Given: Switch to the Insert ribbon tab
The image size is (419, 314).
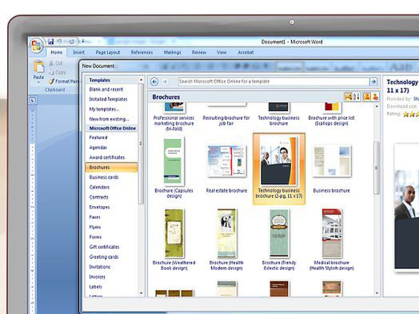Looking at the screenshot, I should pos(78,52).
